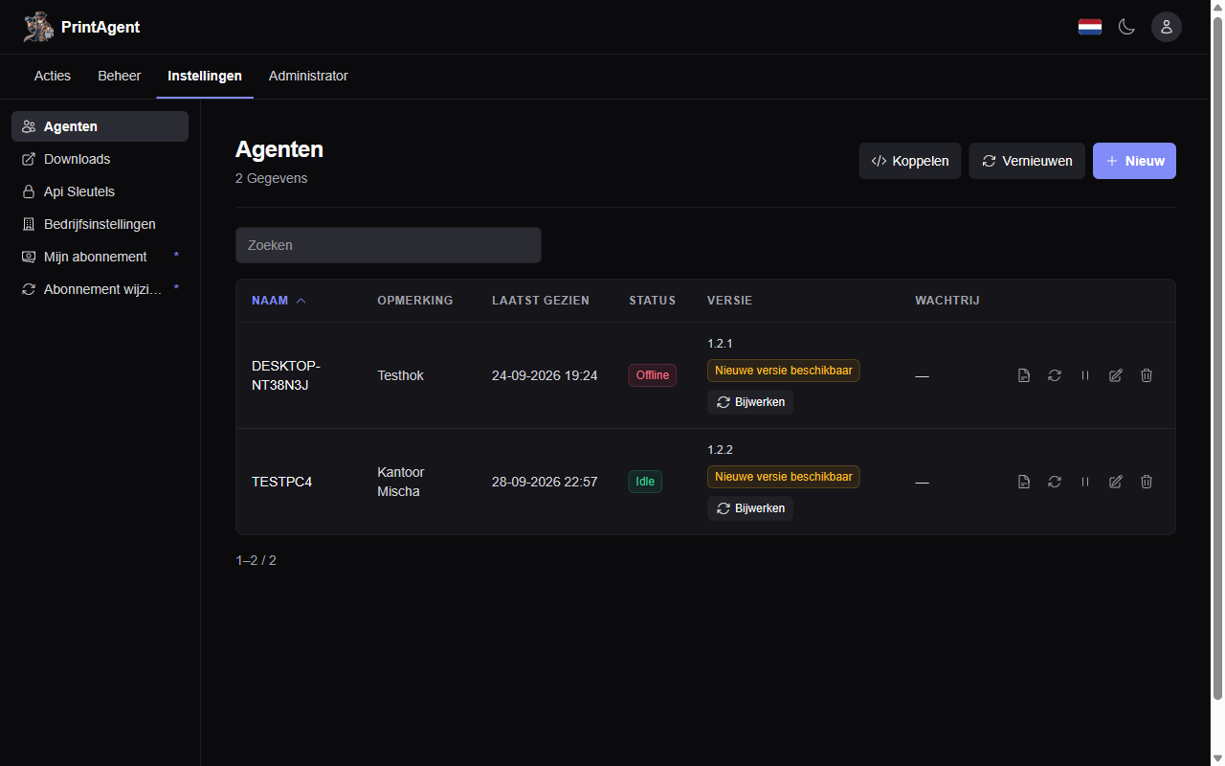The width and height of the screenshot is (1225, 766).
Task: Focus the Zoeken search field
Action: pyautogui.click(x=389, y=245)
